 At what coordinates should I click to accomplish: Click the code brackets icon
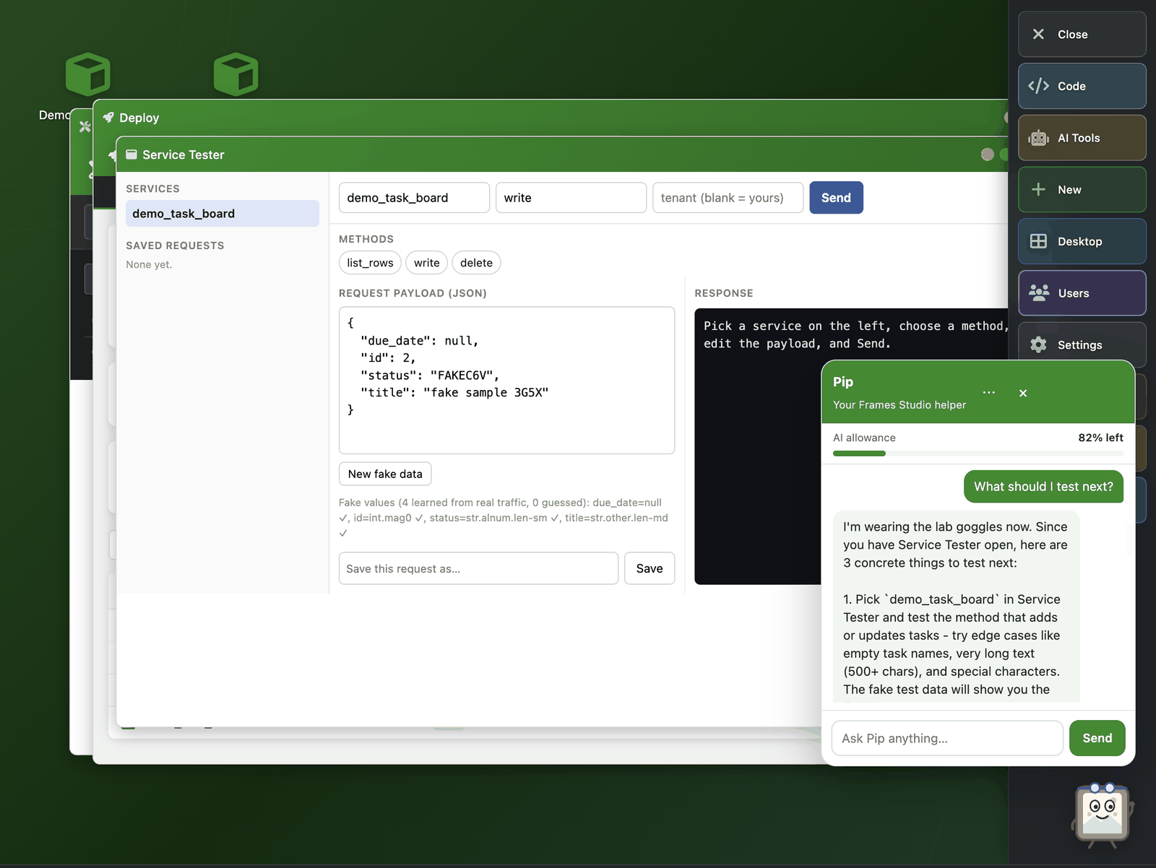(x=1038, y=86)
